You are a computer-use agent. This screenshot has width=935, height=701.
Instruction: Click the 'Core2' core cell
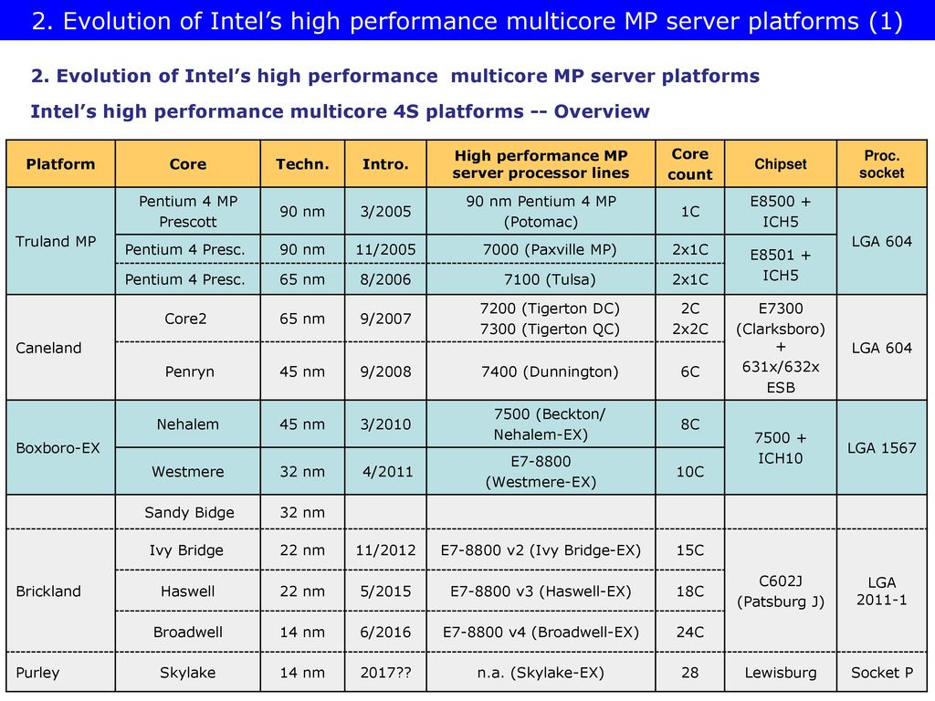(188, 319)
